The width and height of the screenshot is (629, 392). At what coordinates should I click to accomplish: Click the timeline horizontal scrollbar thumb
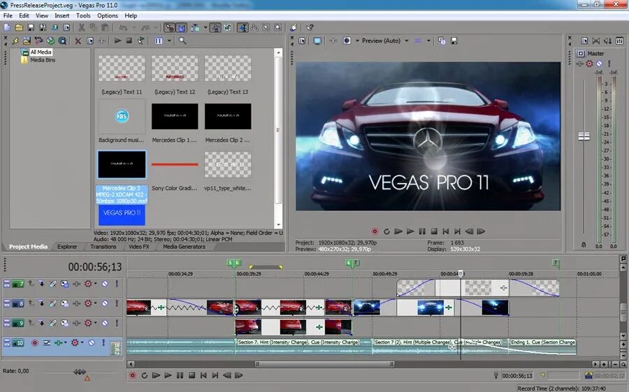point(324,364)
